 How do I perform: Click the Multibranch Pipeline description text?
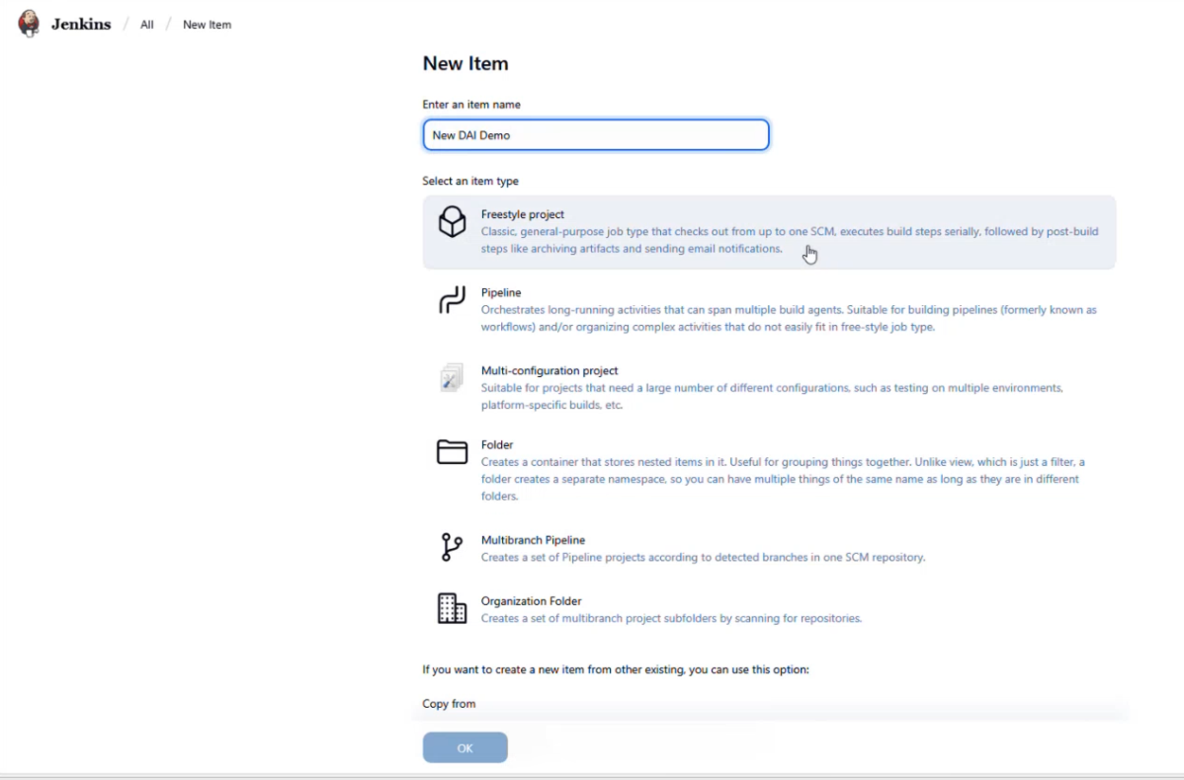pyautogui.click(x=703, y=558)
